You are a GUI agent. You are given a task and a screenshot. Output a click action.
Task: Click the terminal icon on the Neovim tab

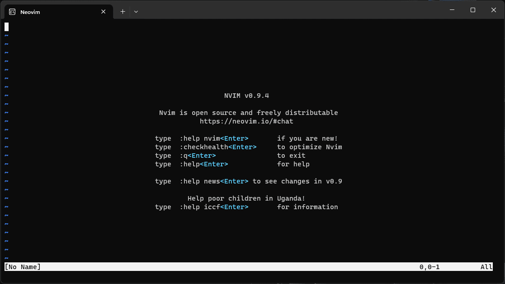[11, 12]
